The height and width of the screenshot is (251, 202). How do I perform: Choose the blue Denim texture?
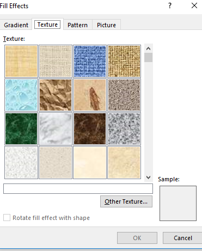click(x=90, y=61)
